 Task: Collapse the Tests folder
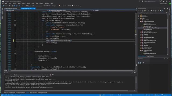point(139,18)
